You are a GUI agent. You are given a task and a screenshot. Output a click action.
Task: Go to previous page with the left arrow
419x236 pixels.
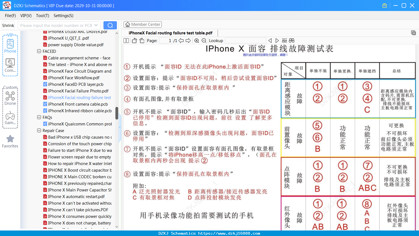pos(181,40)
